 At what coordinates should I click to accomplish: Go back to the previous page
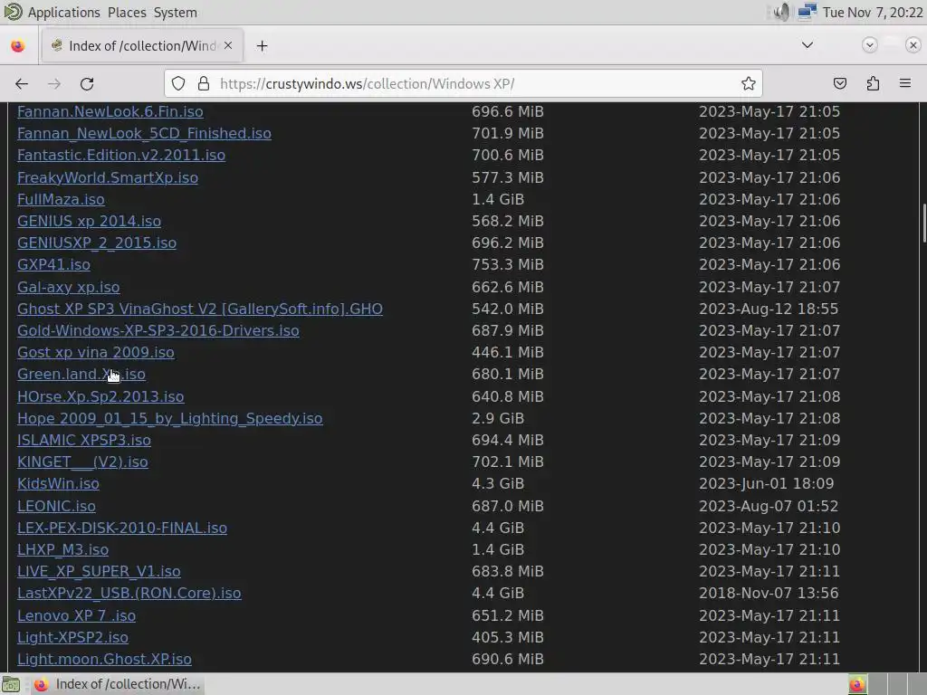pyautogui.click(x=22, y=84)
